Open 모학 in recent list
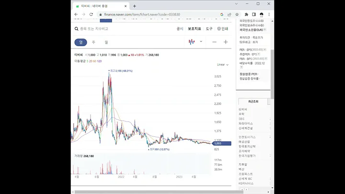345x194 pixels. [241, 114]
